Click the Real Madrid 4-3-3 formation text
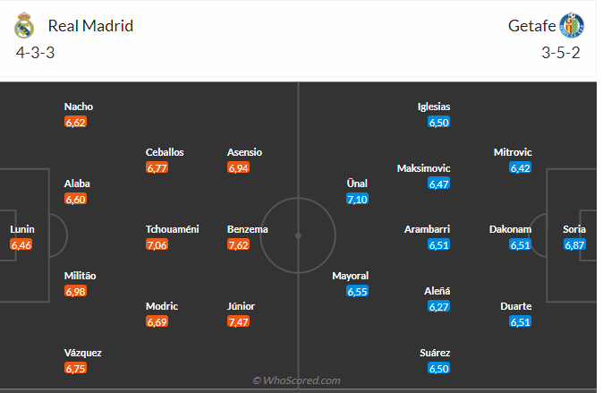This screenshot has width=603, height=393. (36, 52)
